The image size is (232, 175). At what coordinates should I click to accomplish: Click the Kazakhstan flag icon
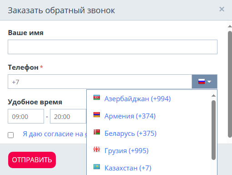[x=97, y=167]
